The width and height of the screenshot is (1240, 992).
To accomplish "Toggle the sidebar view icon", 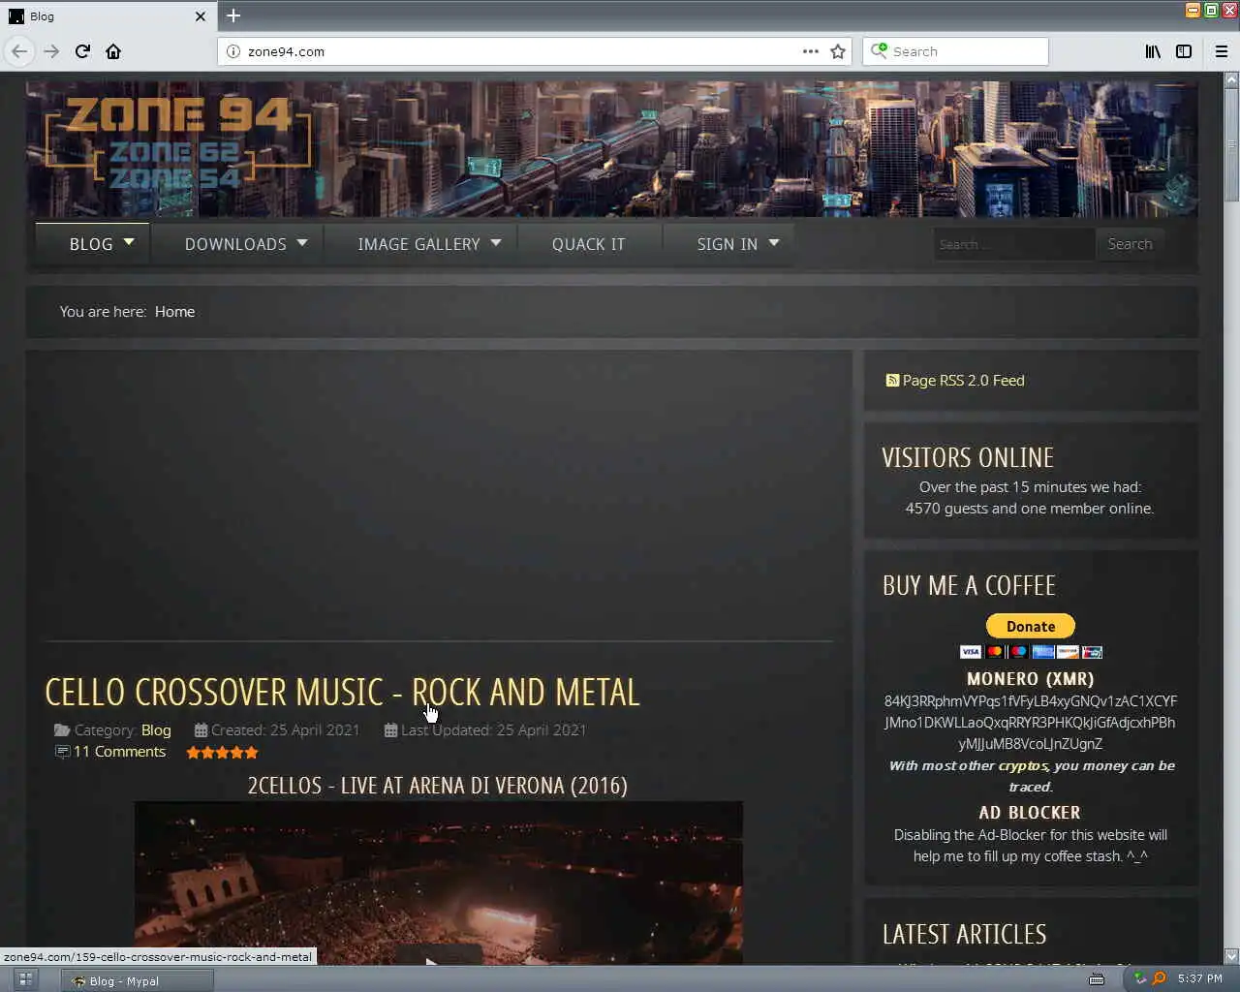I will 1184,51.
